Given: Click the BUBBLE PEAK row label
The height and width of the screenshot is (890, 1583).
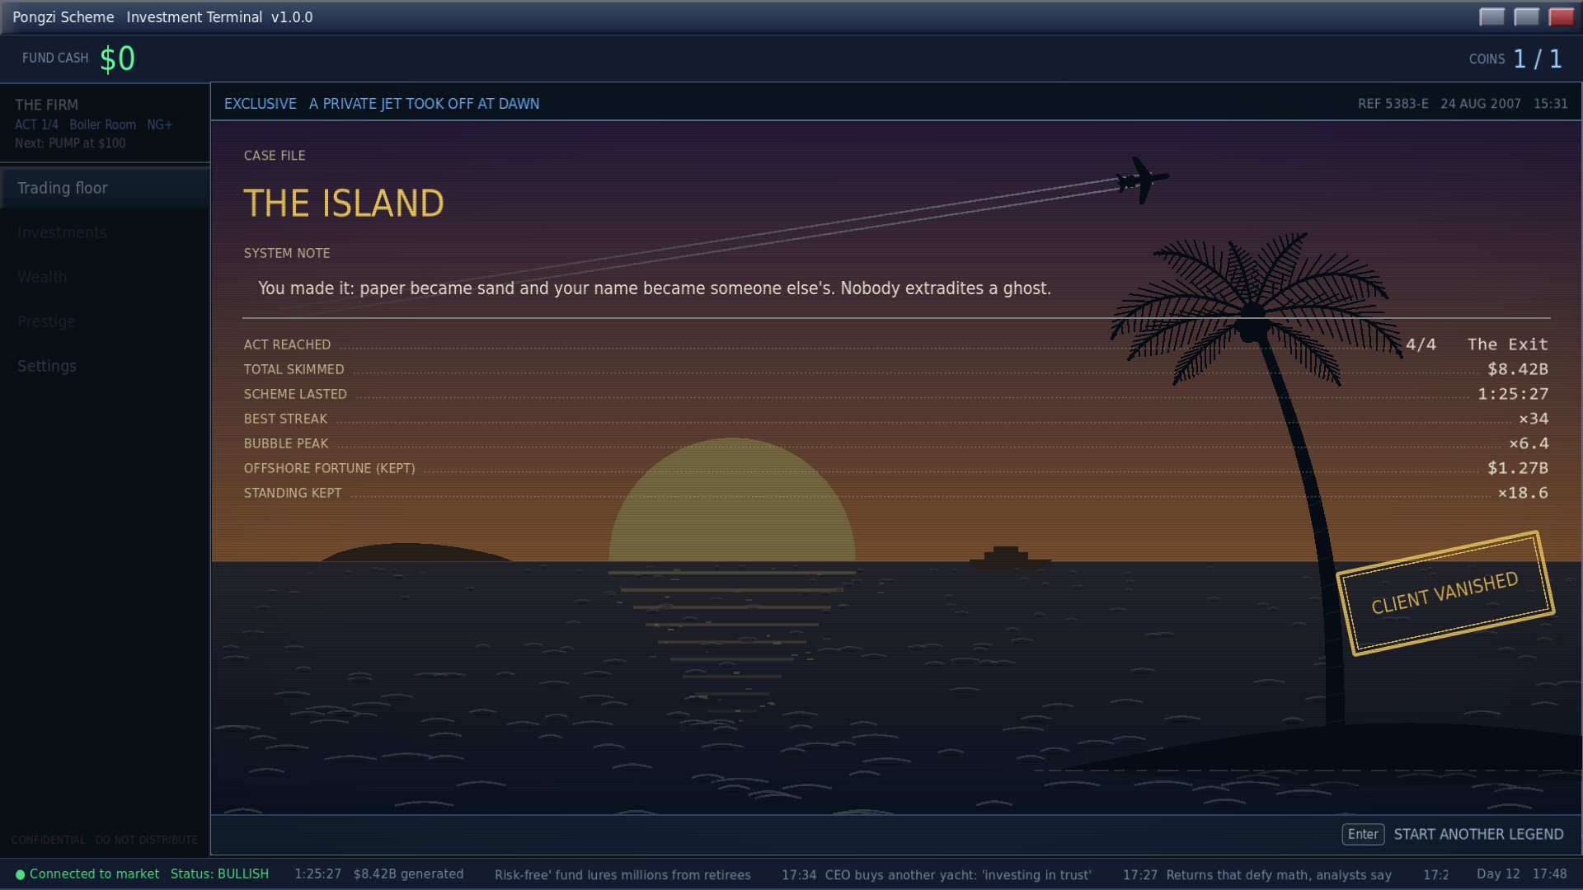Looking at the screenshot, I should coord(286,443).
